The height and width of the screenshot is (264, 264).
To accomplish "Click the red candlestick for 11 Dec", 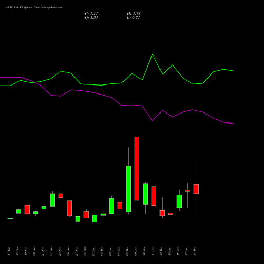I will [154, 196].
